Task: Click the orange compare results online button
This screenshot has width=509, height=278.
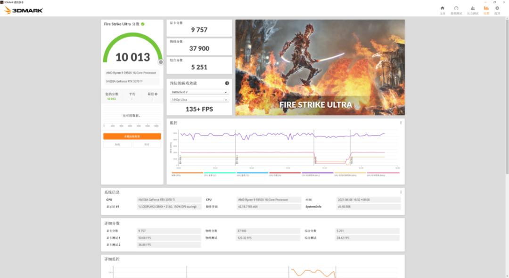Action: click(131, 136)
